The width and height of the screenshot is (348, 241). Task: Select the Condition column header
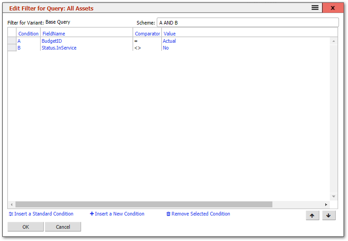tap(28, 34)
